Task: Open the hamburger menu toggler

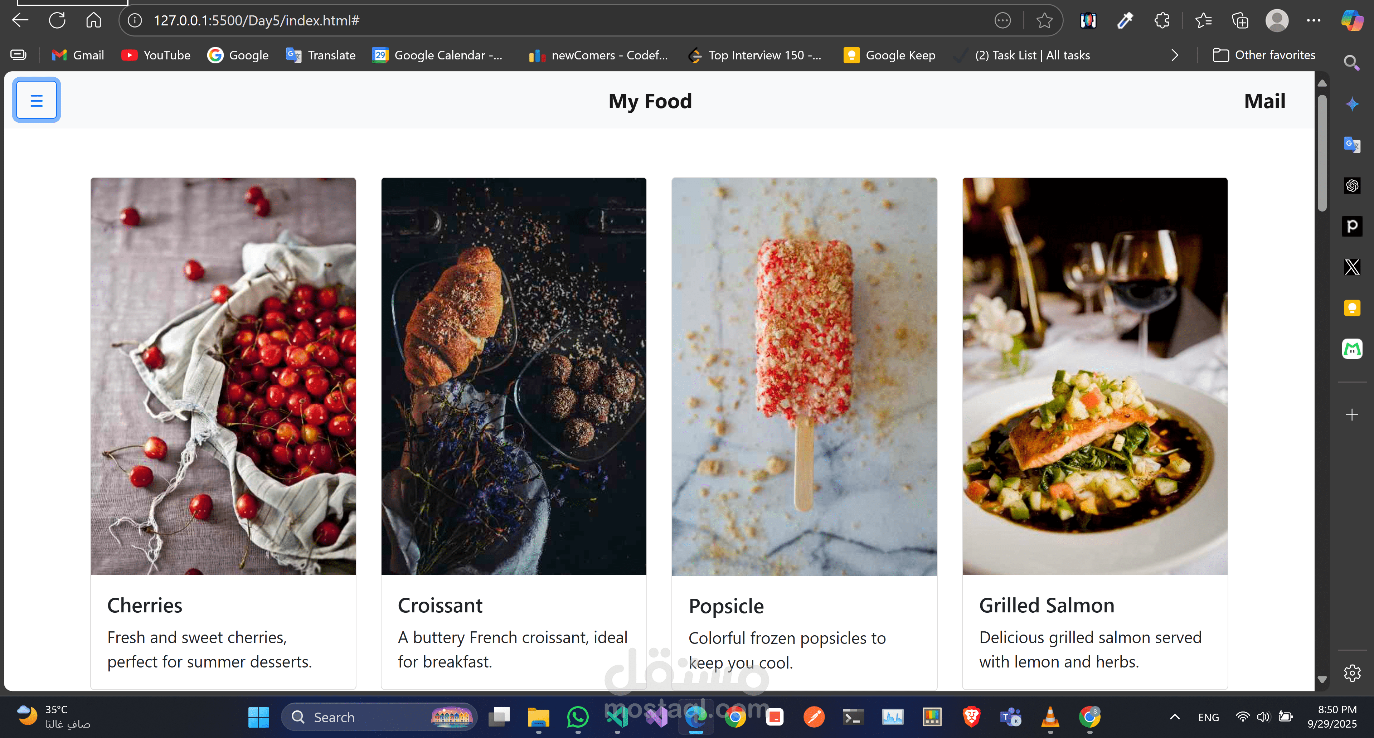Action: click(36, 100)
